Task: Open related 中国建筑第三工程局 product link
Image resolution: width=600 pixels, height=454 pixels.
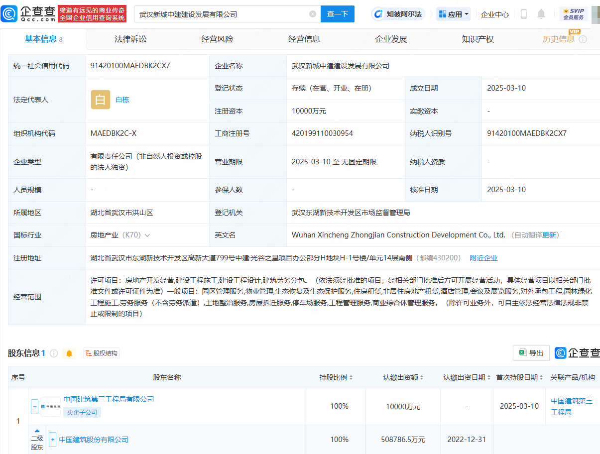Action: click(572, 406)
